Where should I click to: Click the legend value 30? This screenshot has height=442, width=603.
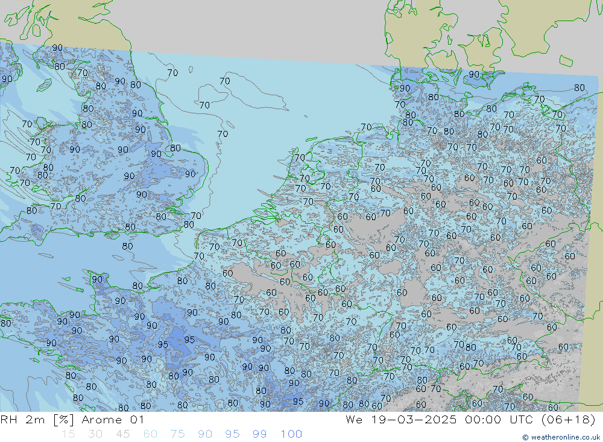pyautogui.click(x=95, y=434)
